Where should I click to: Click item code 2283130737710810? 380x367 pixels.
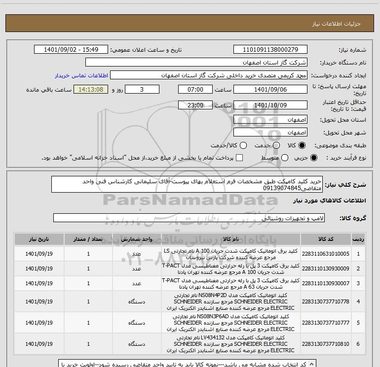326,344
